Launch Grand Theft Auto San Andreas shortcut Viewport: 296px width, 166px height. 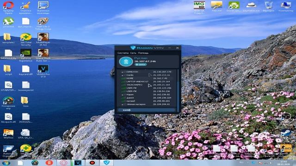(x=43, y=55)
